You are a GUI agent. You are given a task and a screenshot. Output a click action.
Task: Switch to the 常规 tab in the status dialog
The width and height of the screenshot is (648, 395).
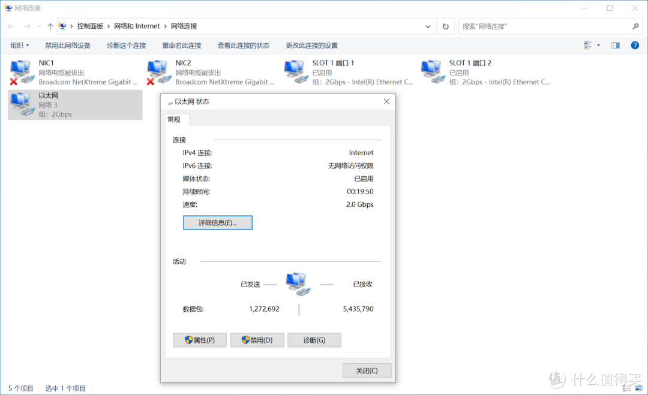(175, 119)
